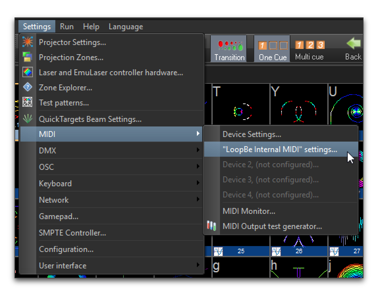Open the Settings menu
This screenshot has width=378, height=295.
(x=37, y=27)
